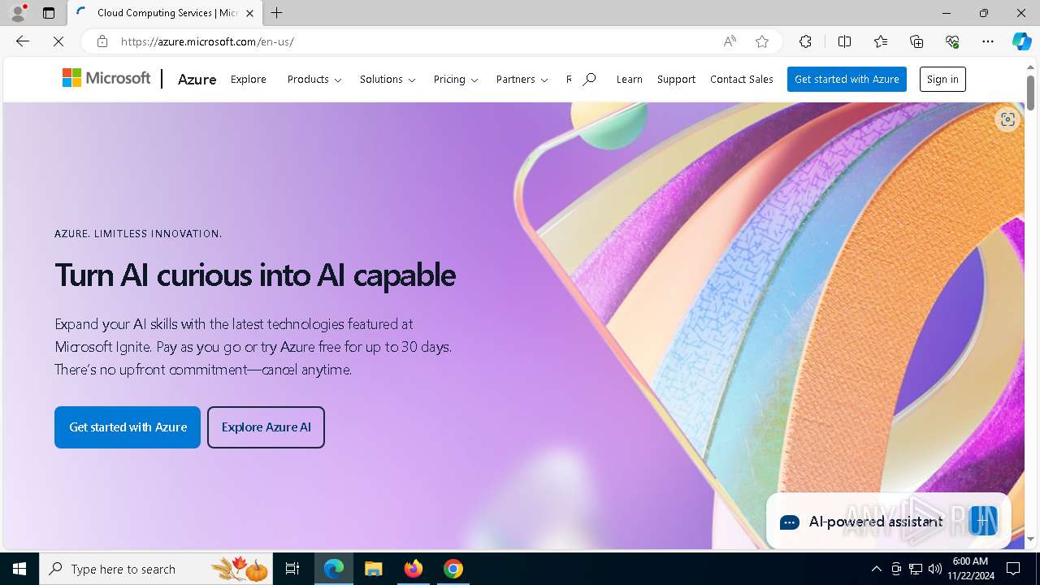
Task: Open Browser essentials heart icon
Action: point(952,41)
